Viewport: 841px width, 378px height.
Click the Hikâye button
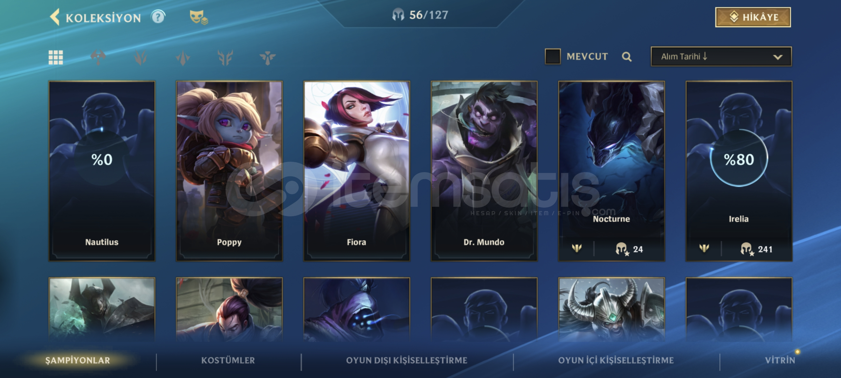753,17
